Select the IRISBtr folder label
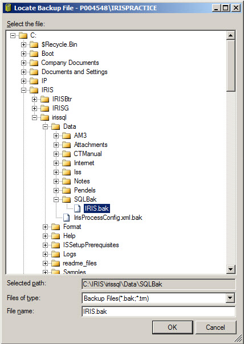This screenshot has height=344, width=244. point(62,99)
